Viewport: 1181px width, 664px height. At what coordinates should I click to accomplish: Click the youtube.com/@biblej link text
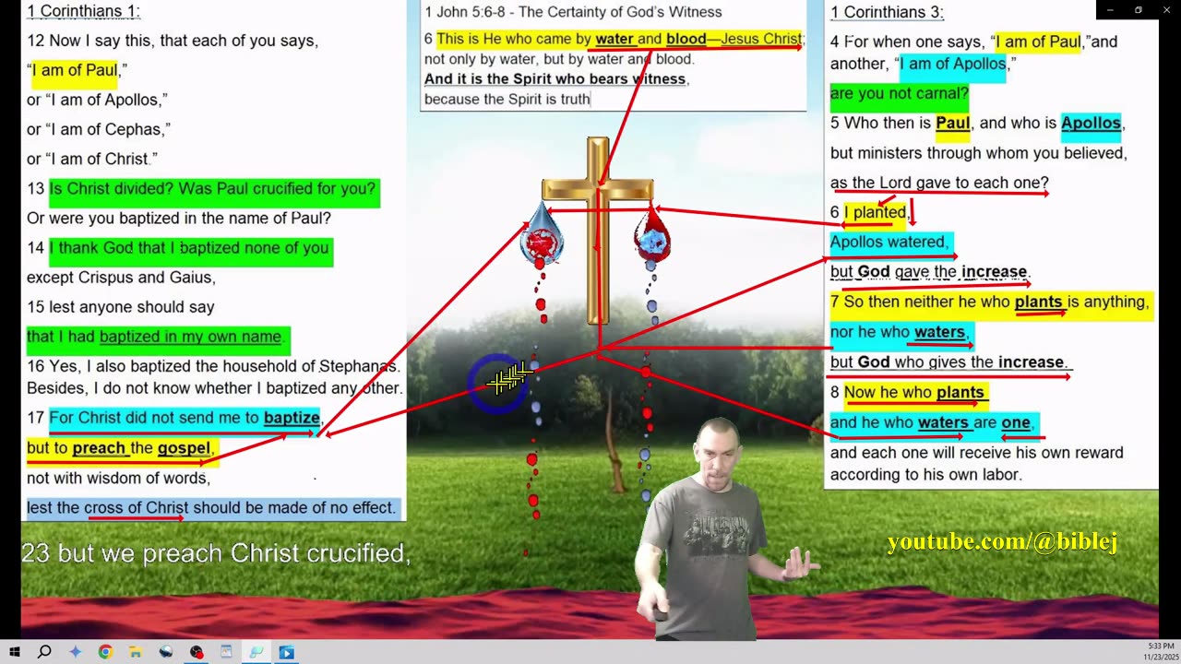pos(1002,542)
